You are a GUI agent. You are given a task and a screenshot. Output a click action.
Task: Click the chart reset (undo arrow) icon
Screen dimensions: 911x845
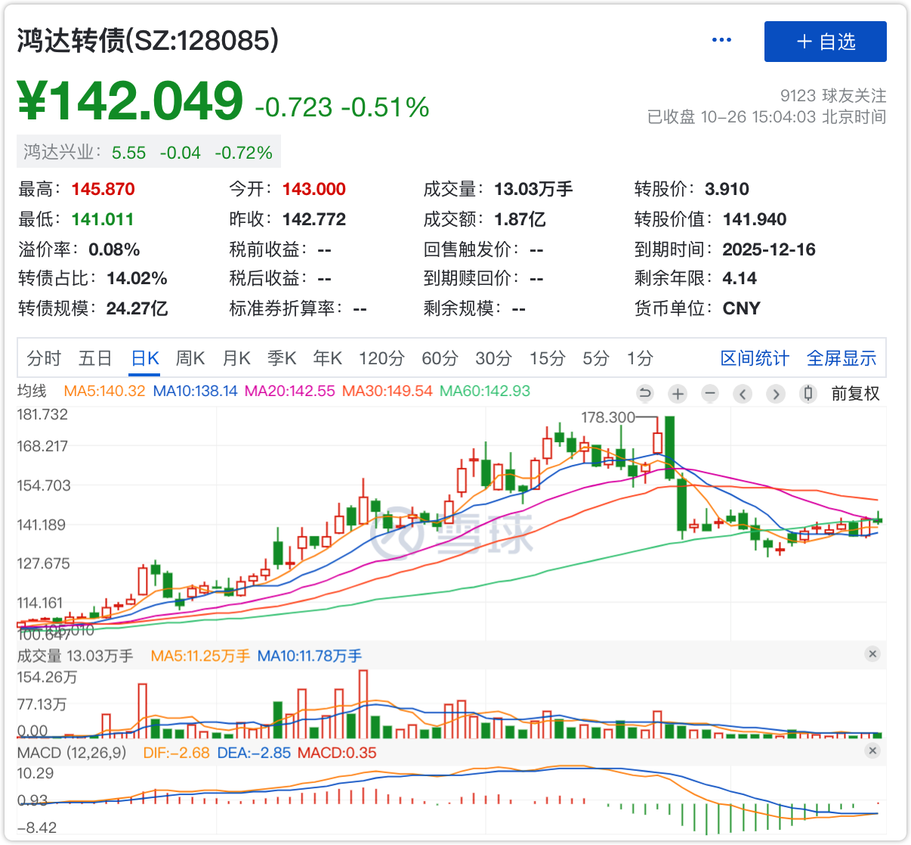point(644,394)
